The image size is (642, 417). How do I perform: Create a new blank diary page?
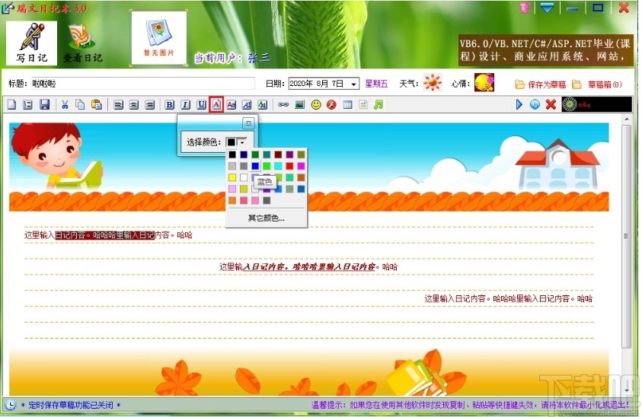click(x=12, y=105)
